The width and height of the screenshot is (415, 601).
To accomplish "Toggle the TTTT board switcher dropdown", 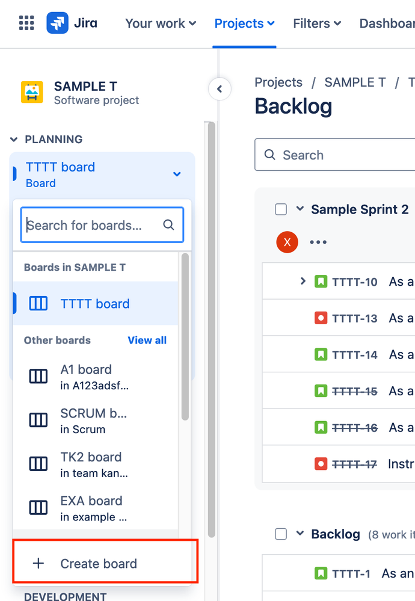I will point(177,174).
